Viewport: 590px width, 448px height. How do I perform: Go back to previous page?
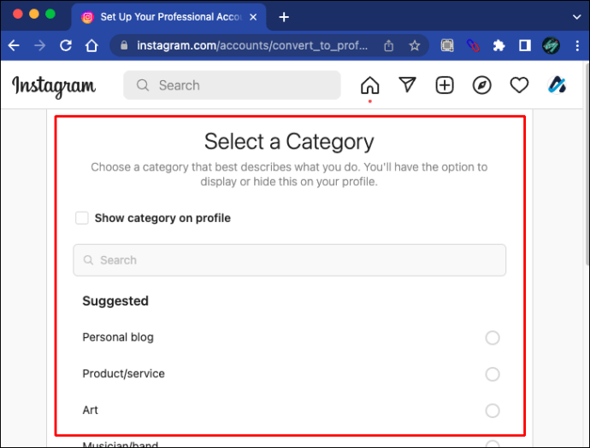14,46
